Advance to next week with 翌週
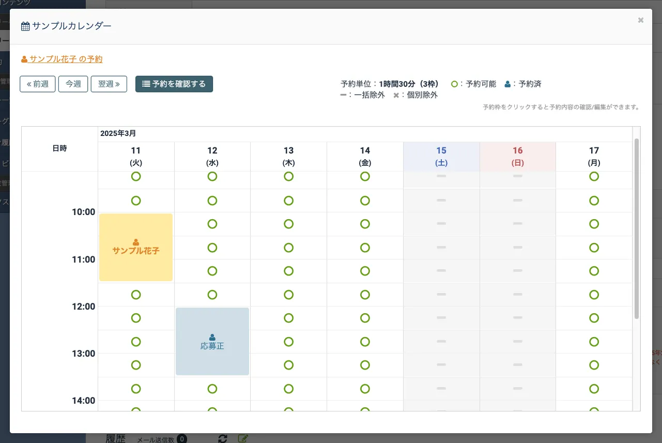The height and width of the screenshot is (443, 662). tap(109, 84)
